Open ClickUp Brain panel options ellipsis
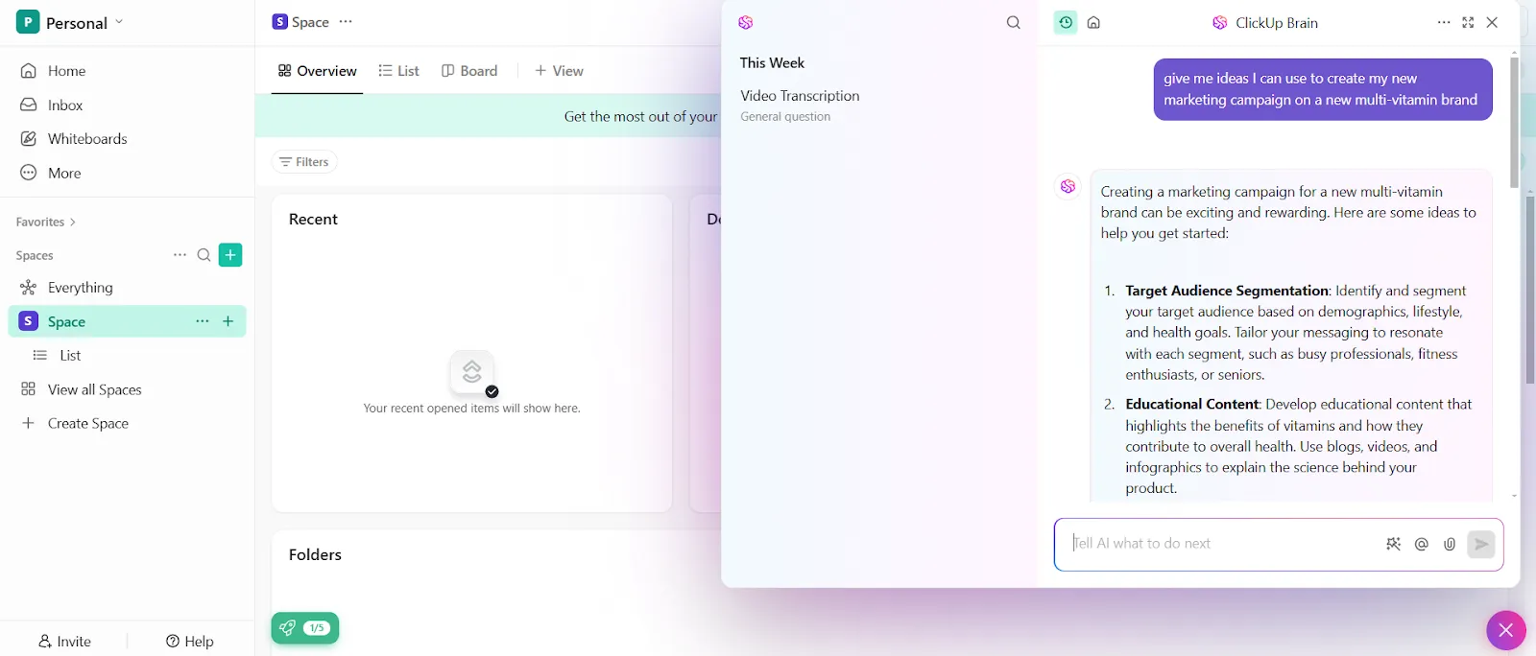Viewport: 1536px width, 656px height. 1444,22
